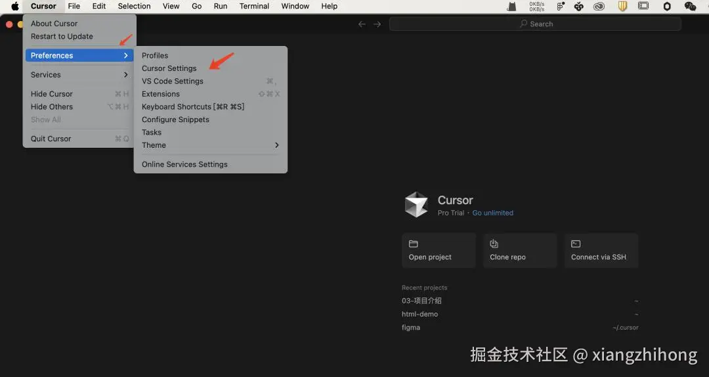Click the Creative Cloud menu bar icon
709x377 pixels.
pos(599,7)
